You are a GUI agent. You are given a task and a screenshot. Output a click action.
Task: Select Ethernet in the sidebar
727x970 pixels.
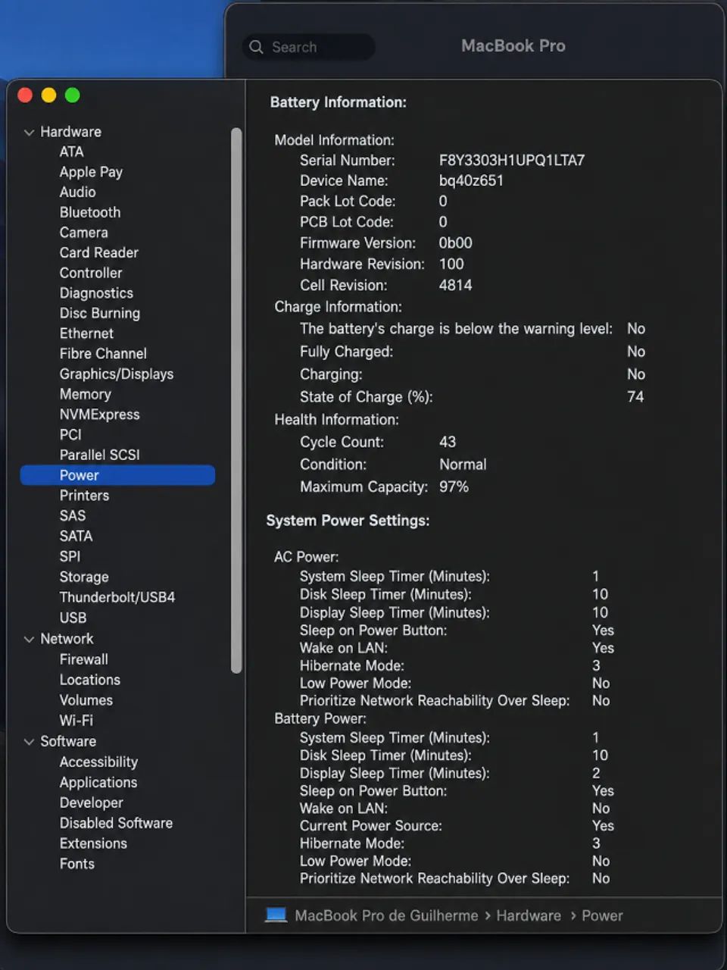point(86,333)
